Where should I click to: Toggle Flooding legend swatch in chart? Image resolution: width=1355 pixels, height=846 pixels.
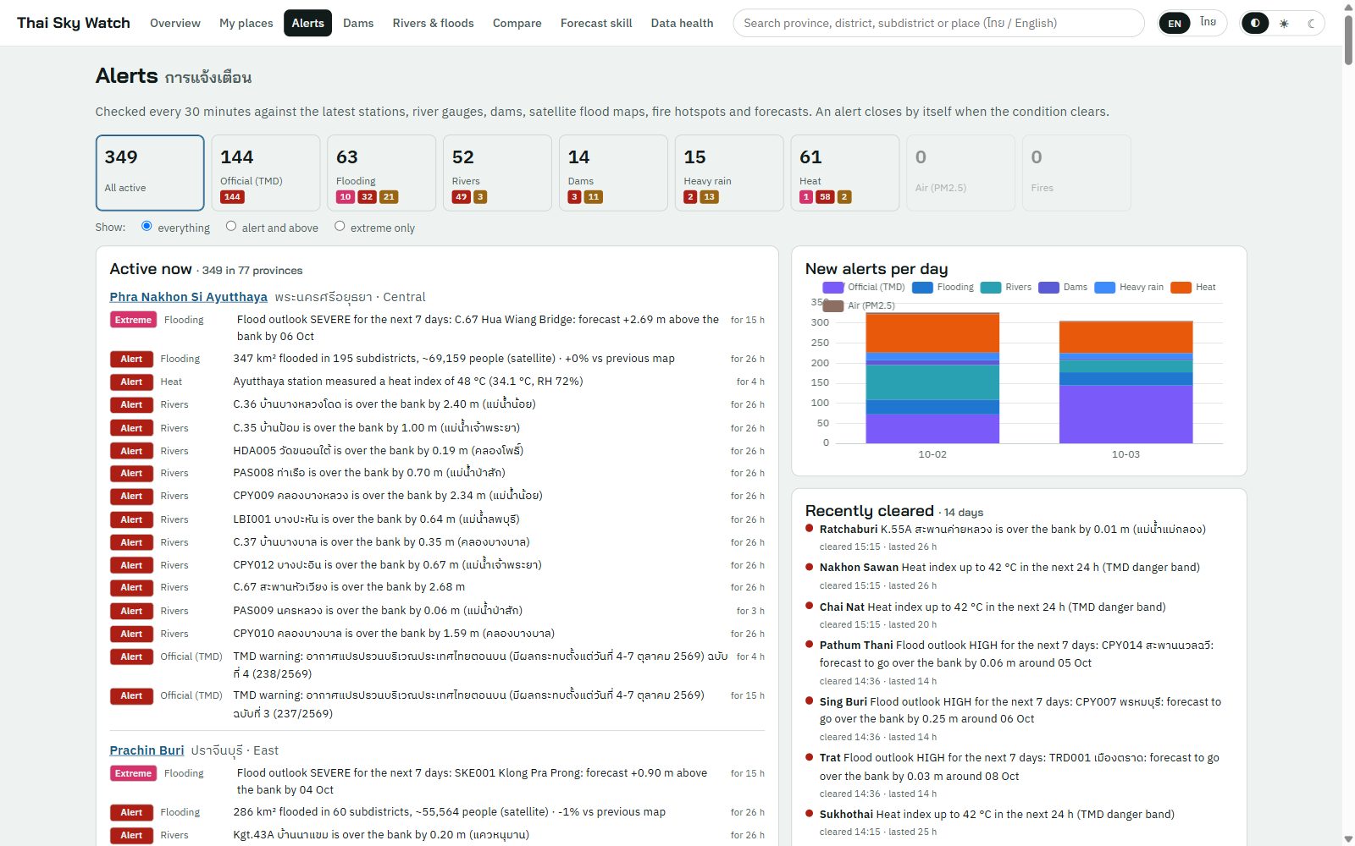pyautogui.click(x=922, y=288)
